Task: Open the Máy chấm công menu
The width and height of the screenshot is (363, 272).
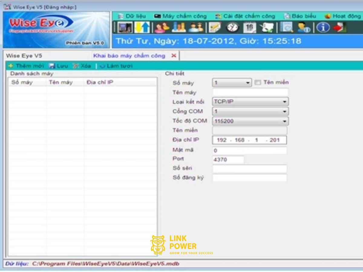Action: [x=180, y=16]
